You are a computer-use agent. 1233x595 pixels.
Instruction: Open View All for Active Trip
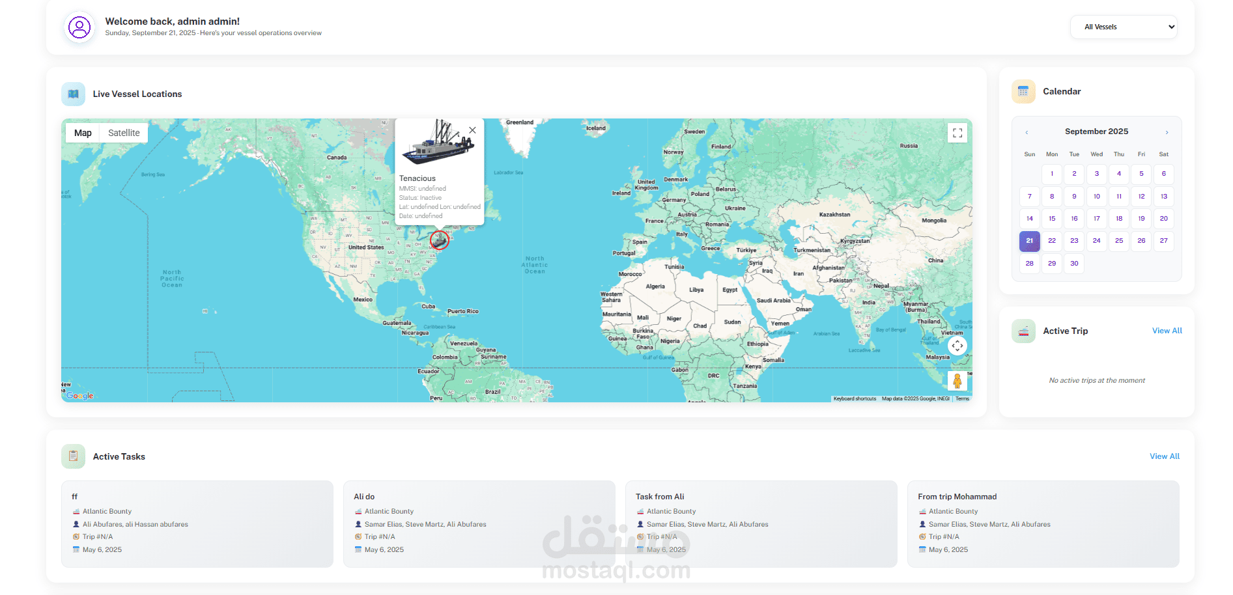pyautogui.click(x=1167, y=331)
